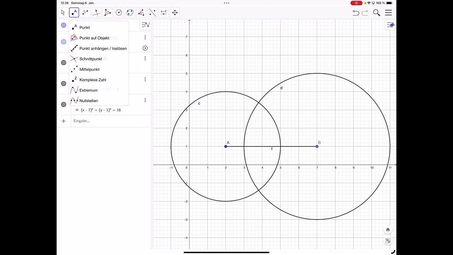Reset view with the home button
Image resolution: width=453 pixels, height=255 pixels.
388,229
